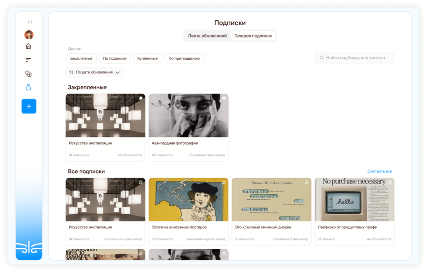Pin the Лайфхаки от продуктовых профи card
The width and height of the screenshot is (427, 272).
click(390, 182)
